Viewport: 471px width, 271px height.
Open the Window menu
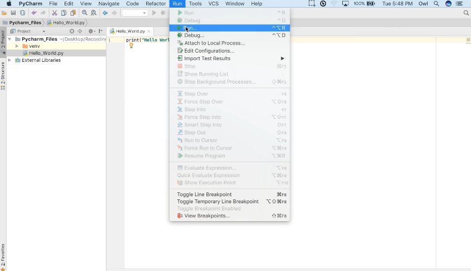pos(235,4)
